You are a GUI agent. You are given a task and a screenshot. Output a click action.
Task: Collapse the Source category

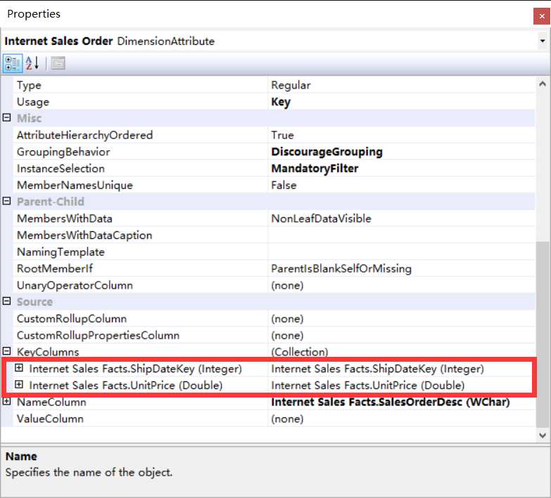coord(6,301)
